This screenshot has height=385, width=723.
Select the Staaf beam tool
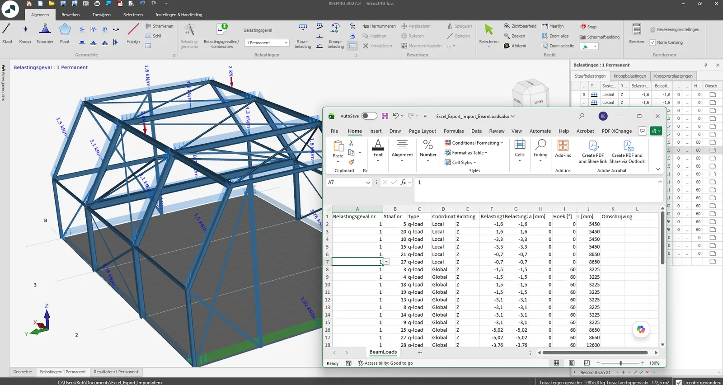7,33
